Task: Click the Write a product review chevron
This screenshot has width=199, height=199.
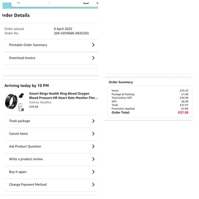Action: point(93,159)
